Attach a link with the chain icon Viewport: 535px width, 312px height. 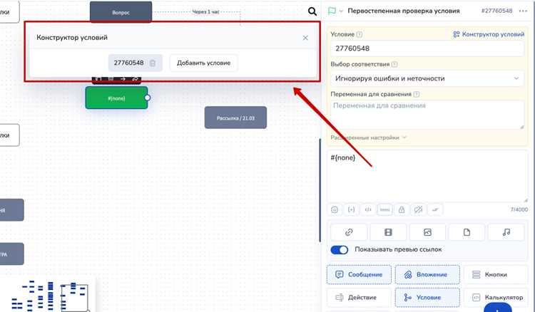349,232
